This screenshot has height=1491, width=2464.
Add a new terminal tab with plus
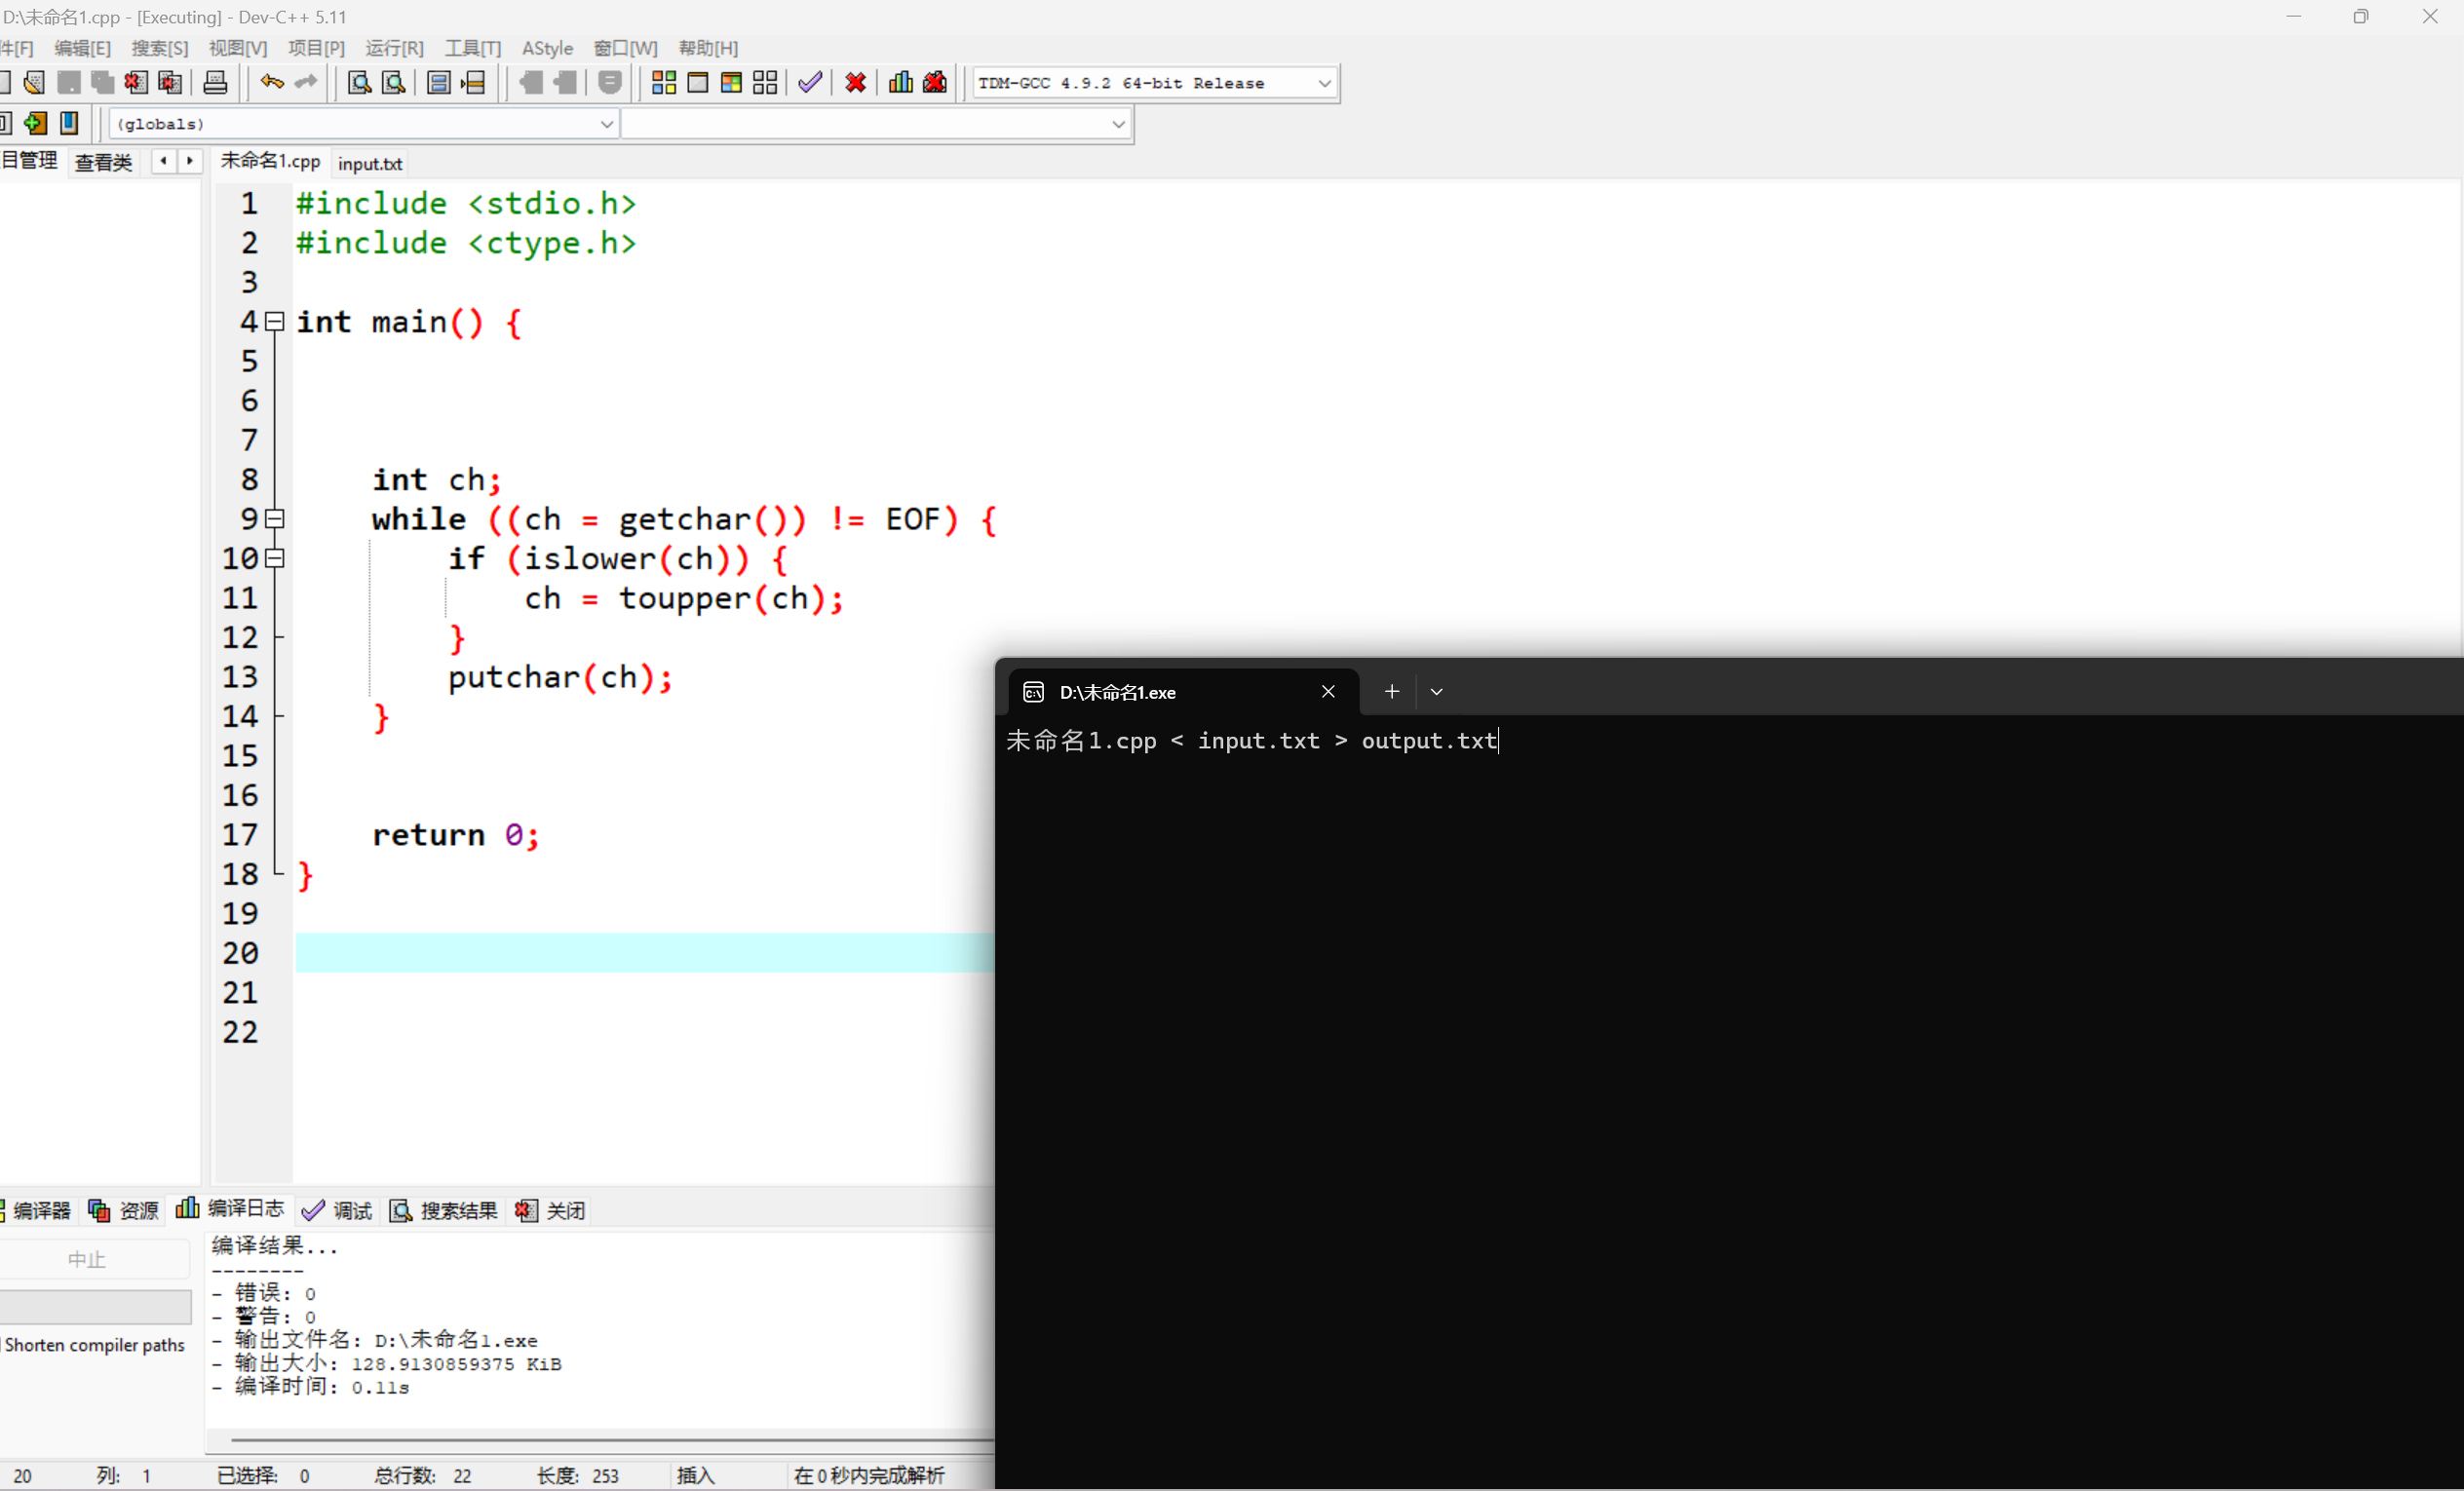pyautogui.click(x=1391, y=692)
